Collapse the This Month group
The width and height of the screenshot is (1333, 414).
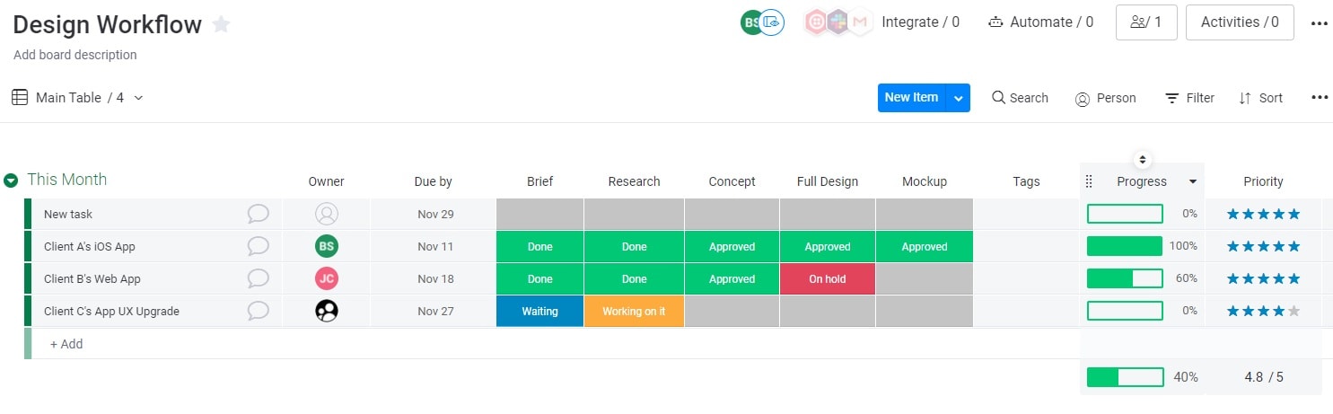[11, 181]
